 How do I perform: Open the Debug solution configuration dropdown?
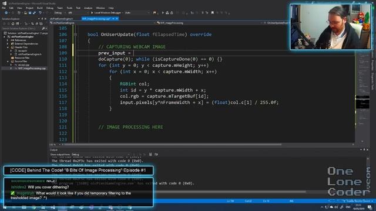60,13
